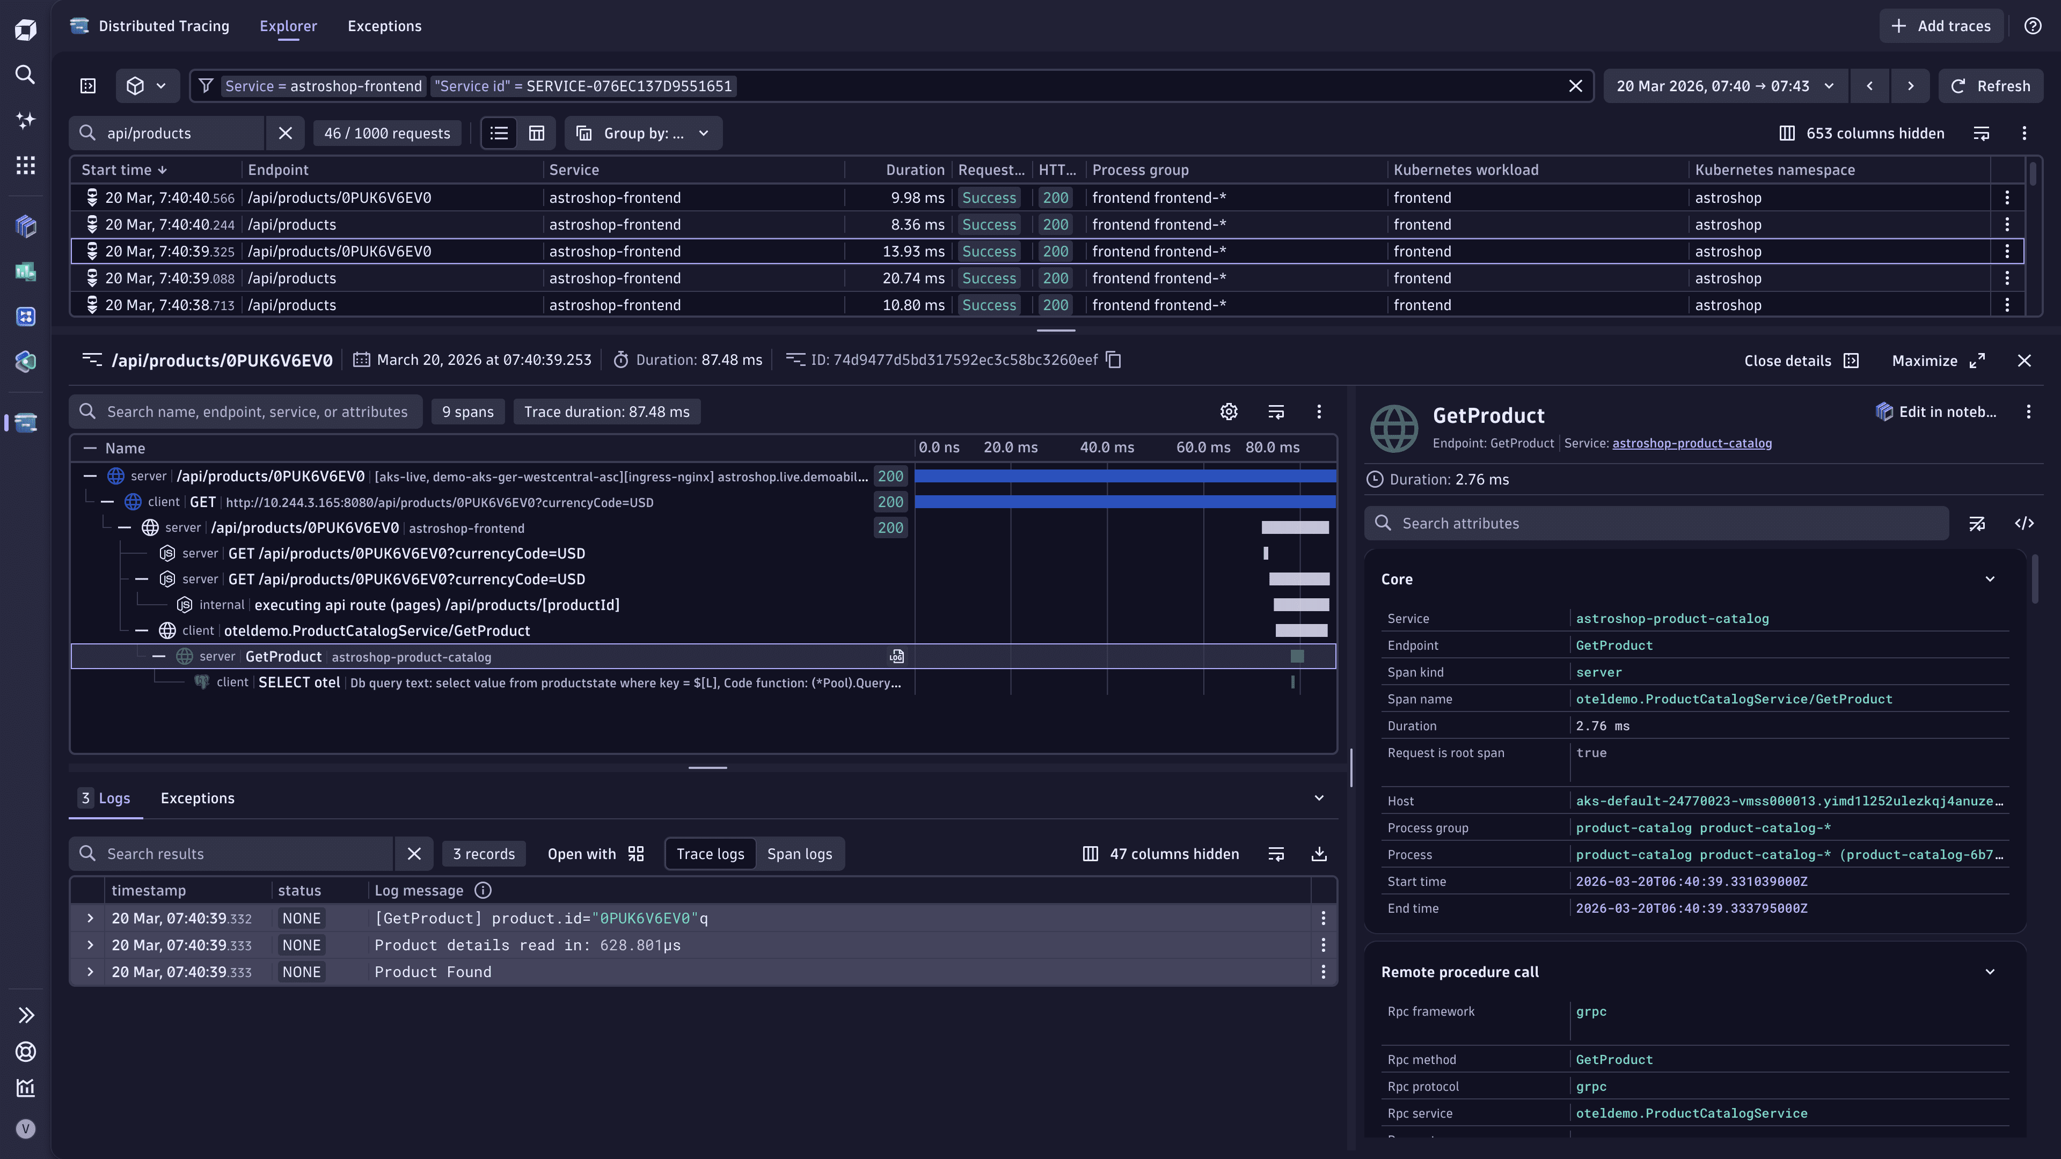Click the help question mark icon
Viewport: 2061px width, 1159px height.
[2033, 26]
